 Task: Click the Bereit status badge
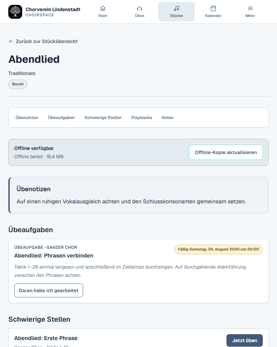click(x=18, y=84)
